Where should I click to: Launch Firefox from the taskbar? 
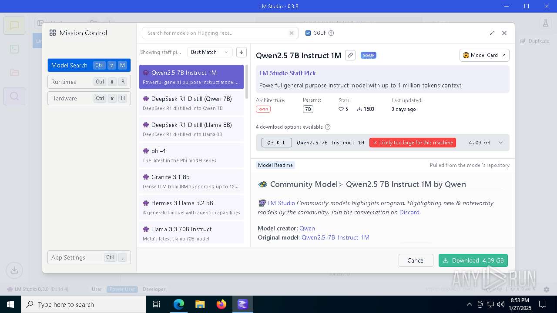(221, 304)
